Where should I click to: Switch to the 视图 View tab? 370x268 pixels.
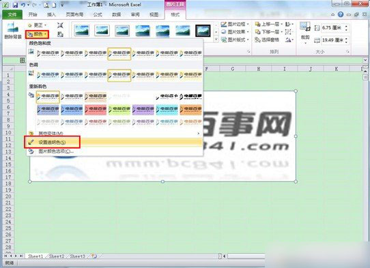click(x=154, y=14)
